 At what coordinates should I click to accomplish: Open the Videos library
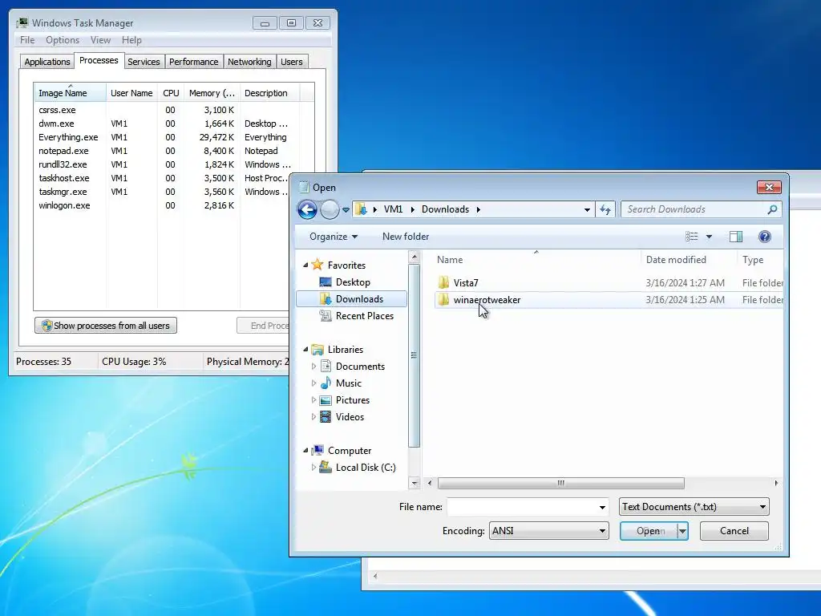350,417
